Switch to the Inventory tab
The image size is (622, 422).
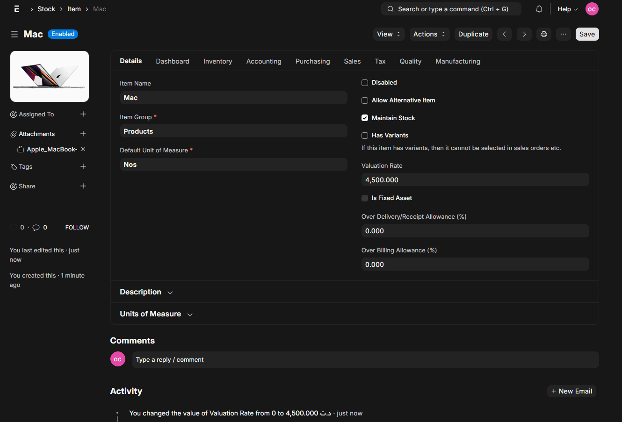click(217, 61)
